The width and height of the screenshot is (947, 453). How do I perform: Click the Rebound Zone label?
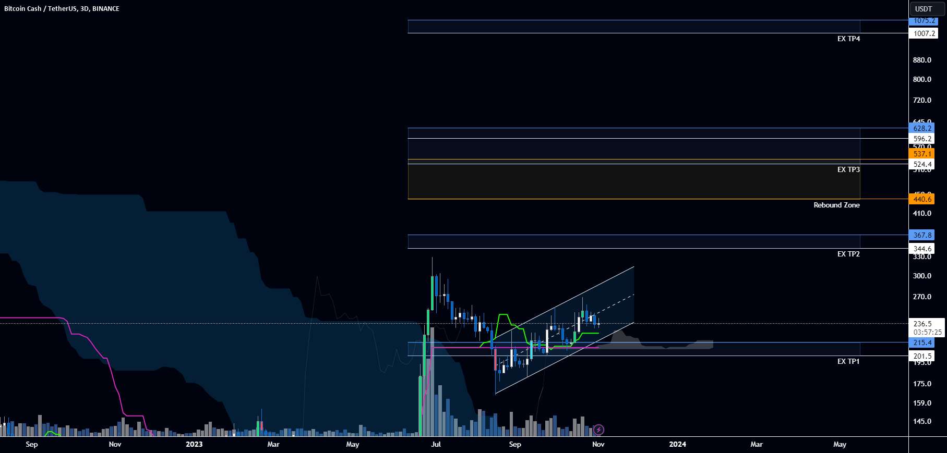click(836, 205)
